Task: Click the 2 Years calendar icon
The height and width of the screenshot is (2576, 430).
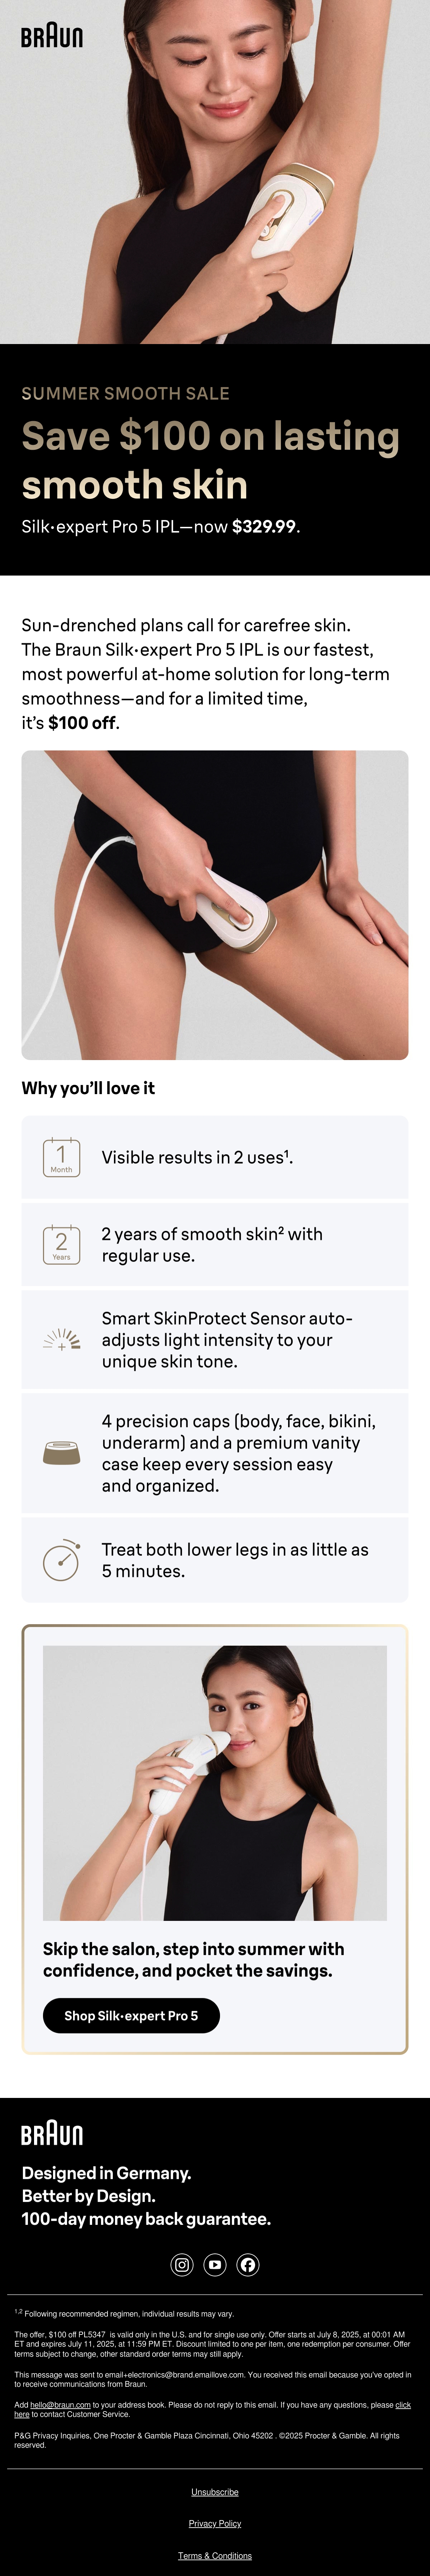Action: pyautogui.click(x=61, y=1244)
